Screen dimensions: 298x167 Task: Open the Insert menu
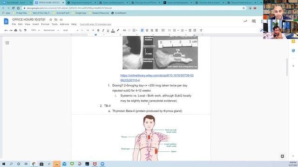36,24
